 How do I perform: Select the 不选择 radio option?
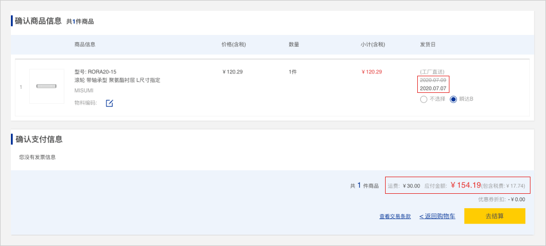point(424,99)
